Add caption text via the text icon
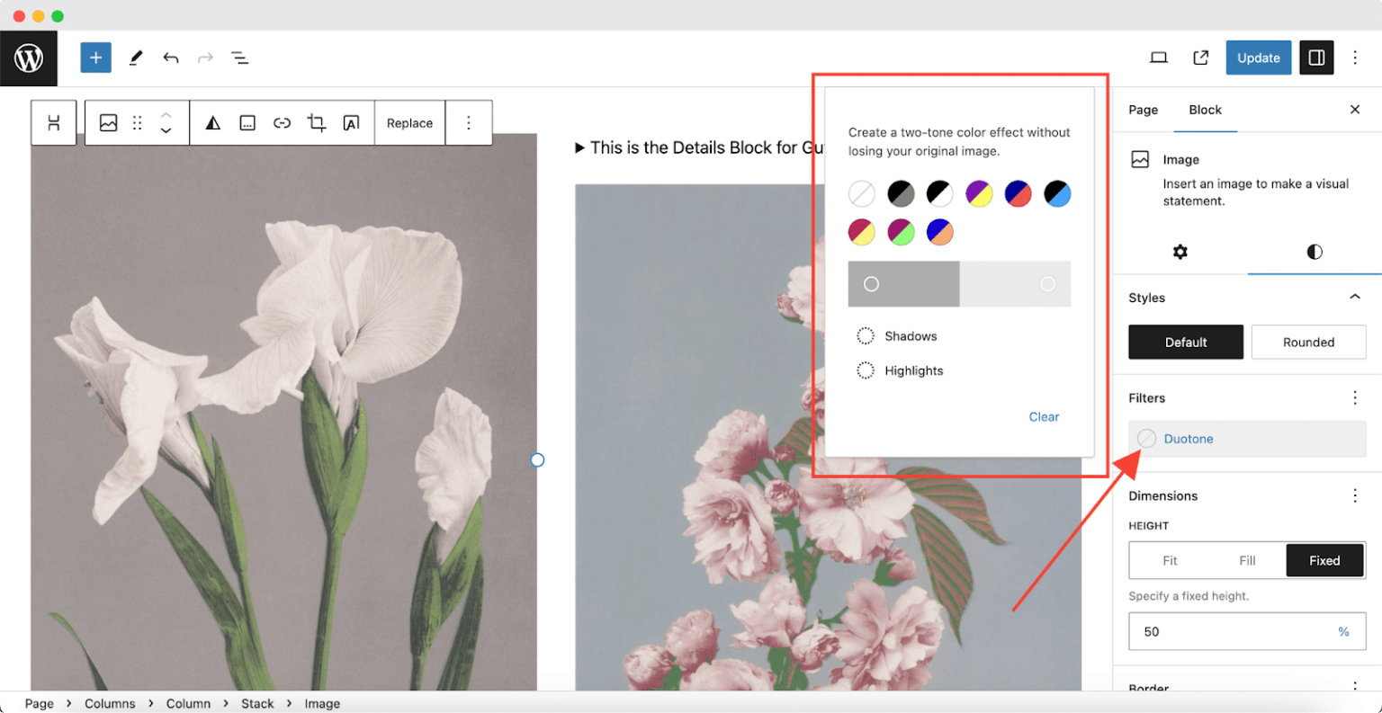This screenshot has width=1382, height=713. 350,122
